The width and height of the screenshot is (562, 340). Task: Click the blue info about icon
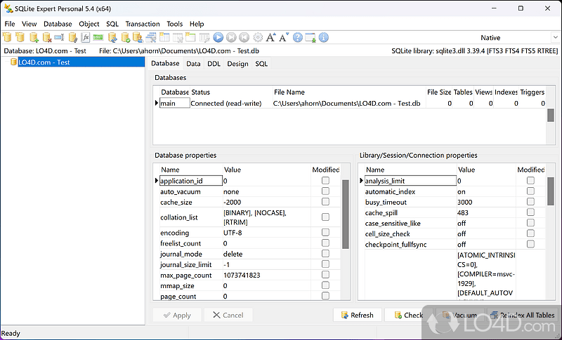pyautogui.click(x=323, y=37)
